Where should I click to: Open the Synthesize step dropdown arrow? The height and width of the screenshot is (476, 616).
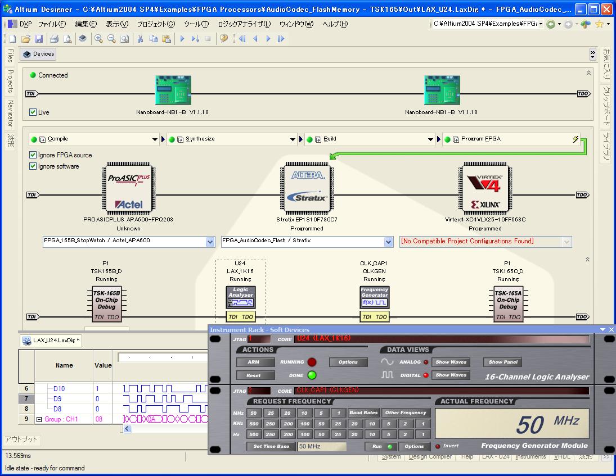[x=293, y=139]
